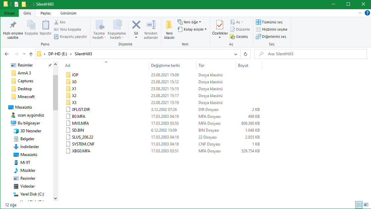371x209 pixels.
Task: Open İndirilenler downloads folder
Action: coord(29,147)
